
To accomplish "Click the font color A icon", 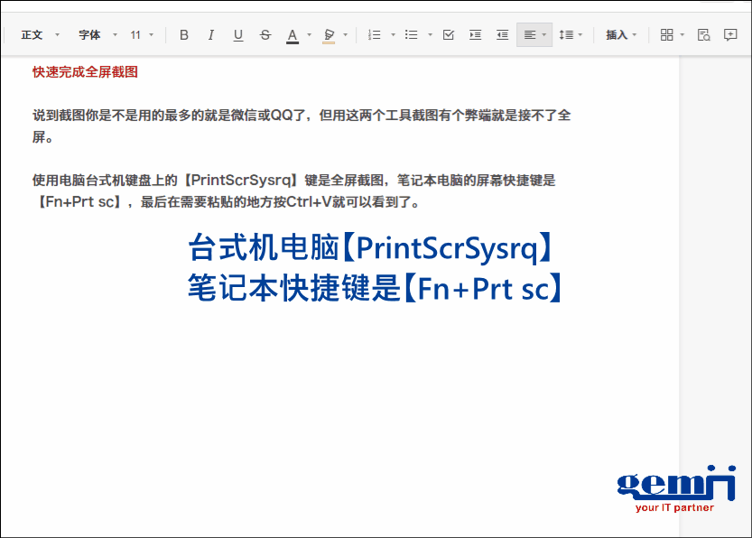I will pos(292,35).
